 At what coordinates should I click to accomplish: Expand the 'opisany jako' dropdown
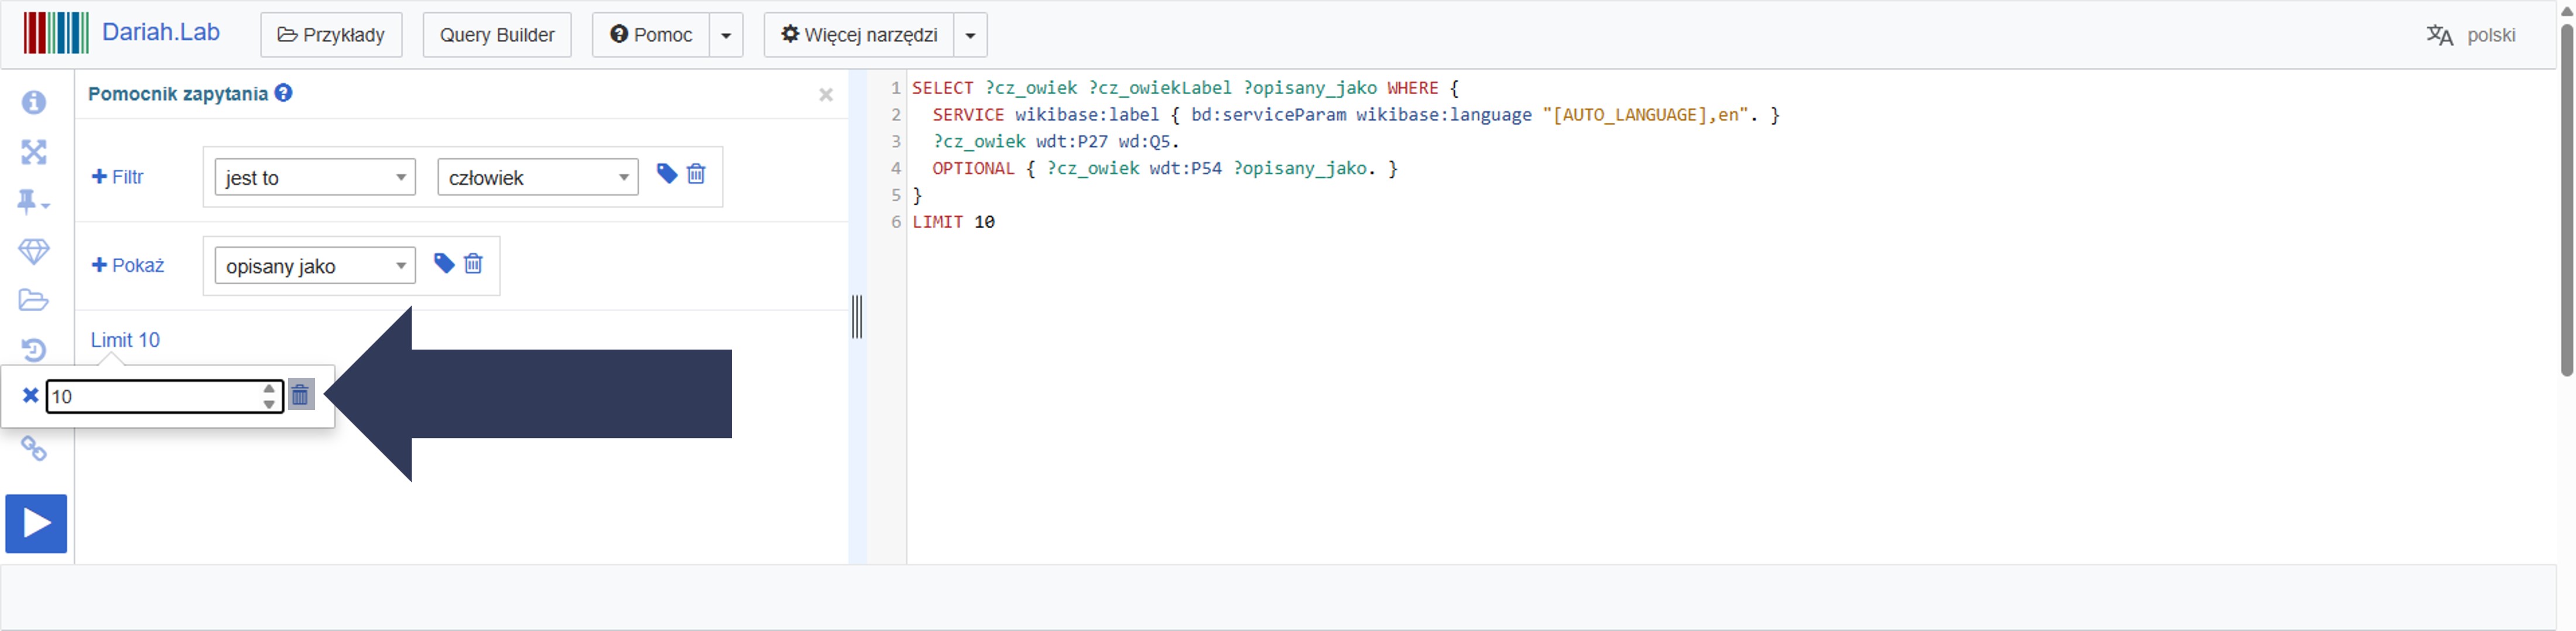click(315, 265)
